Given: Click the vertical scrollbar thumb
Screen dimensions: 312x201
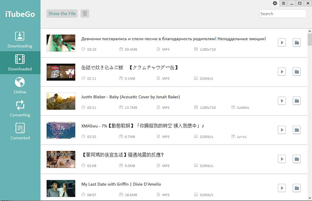Looking at the screenshot, I should click(310, 40).
